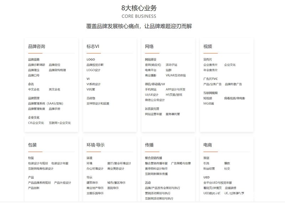Open 短视频 under 互联网视频

click(x=208, y=98)
